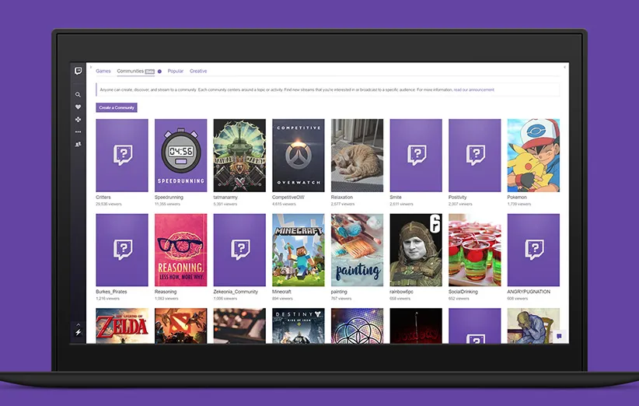
Task: Click the CompetitiveOW community name
Action: (287, 198)
